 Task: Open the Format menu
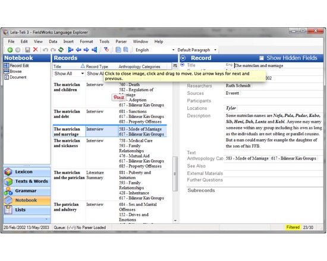pyautogui.click(x=86, y=42)
